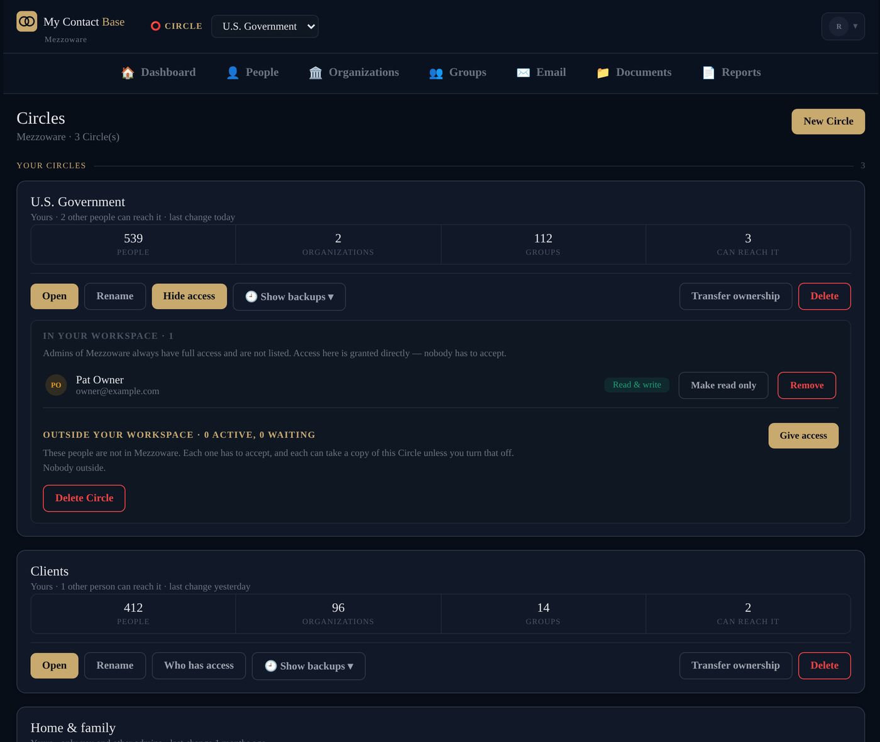Click the People person icon
Viewport: 880px width, 742px height.
[233, 73]
